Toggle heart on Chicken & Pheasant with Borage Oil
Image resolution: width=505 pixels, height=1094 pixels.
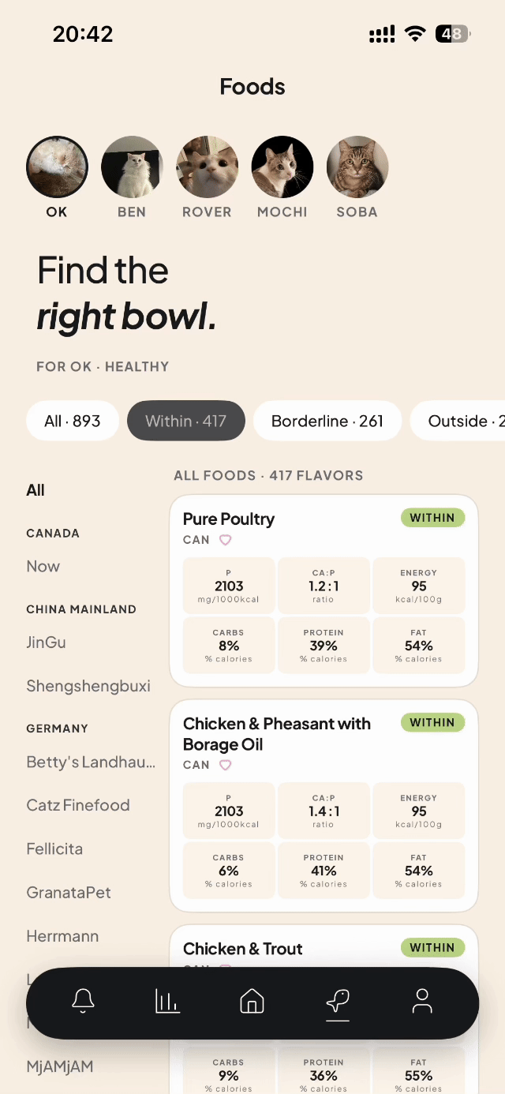coord(225,765)
